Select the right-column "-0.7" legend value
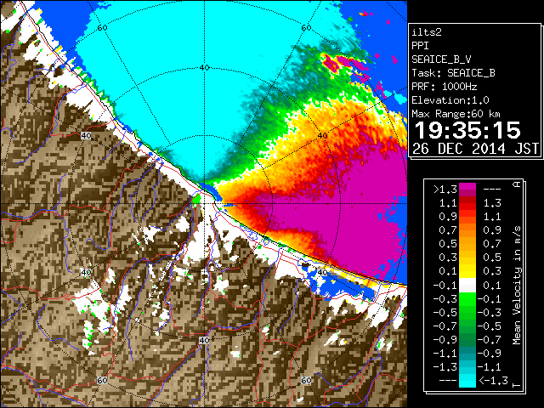The image size is (544, 408). (490, 340)
